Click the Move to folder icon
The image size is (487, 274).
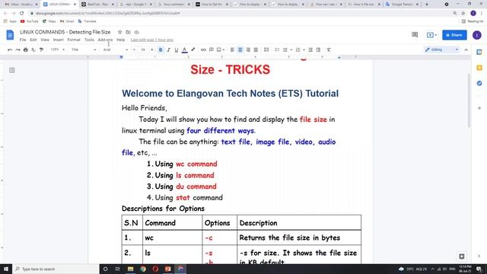128,32
